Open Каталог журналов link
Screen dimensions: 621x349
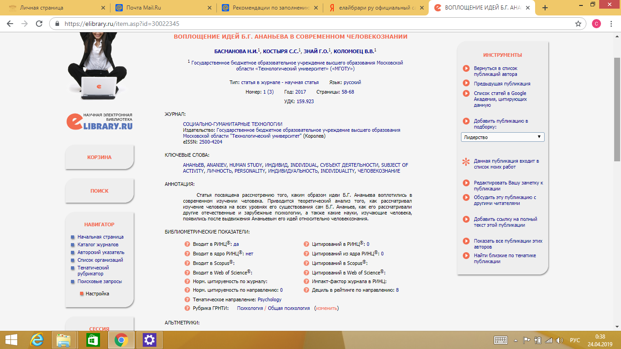[98, 244]
